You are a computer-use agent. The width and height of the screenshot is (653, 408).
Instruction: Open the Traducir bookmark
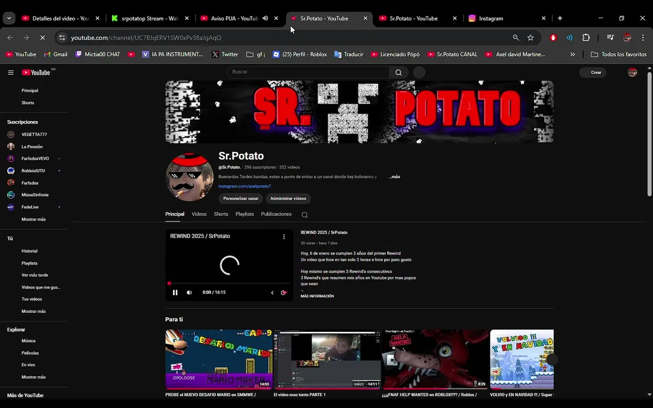click(349, 54)
